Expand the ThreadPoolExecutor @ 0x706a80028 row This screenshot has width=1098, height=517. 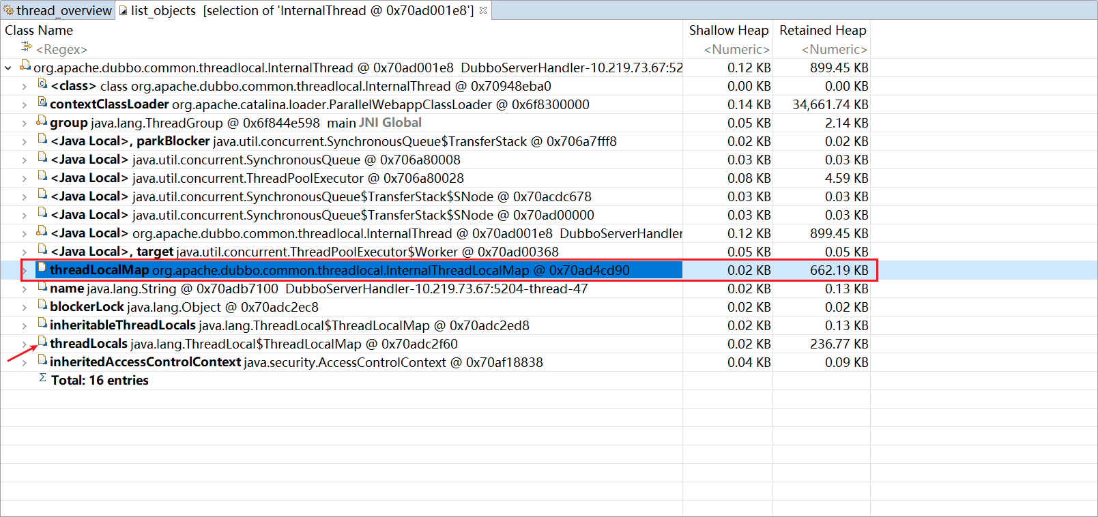click(x=25, y=178)
